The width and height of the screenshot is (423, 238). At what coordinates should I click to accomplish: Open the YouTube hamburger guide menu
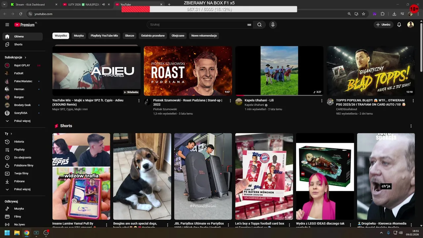(x=7, y=24)
